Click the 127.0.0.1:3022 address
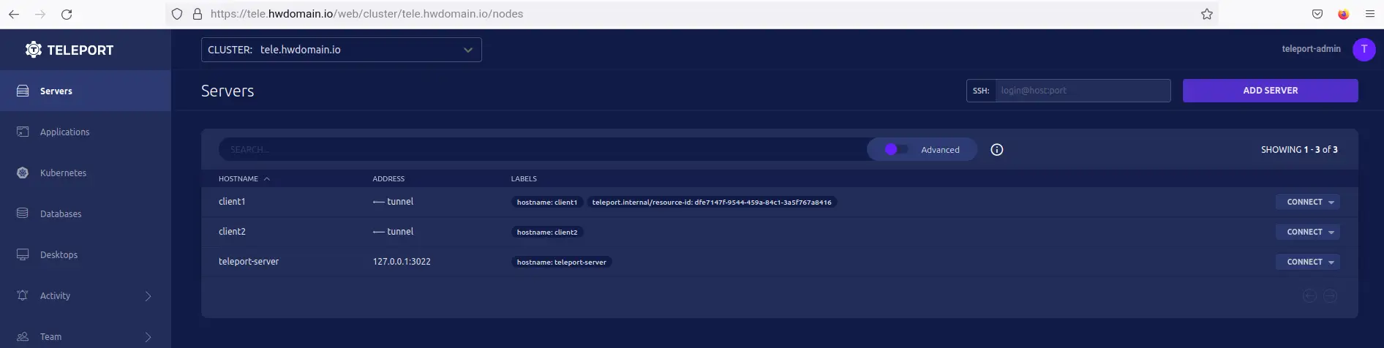Viewport: 1384px width, 348px height. tap(402, 261)
